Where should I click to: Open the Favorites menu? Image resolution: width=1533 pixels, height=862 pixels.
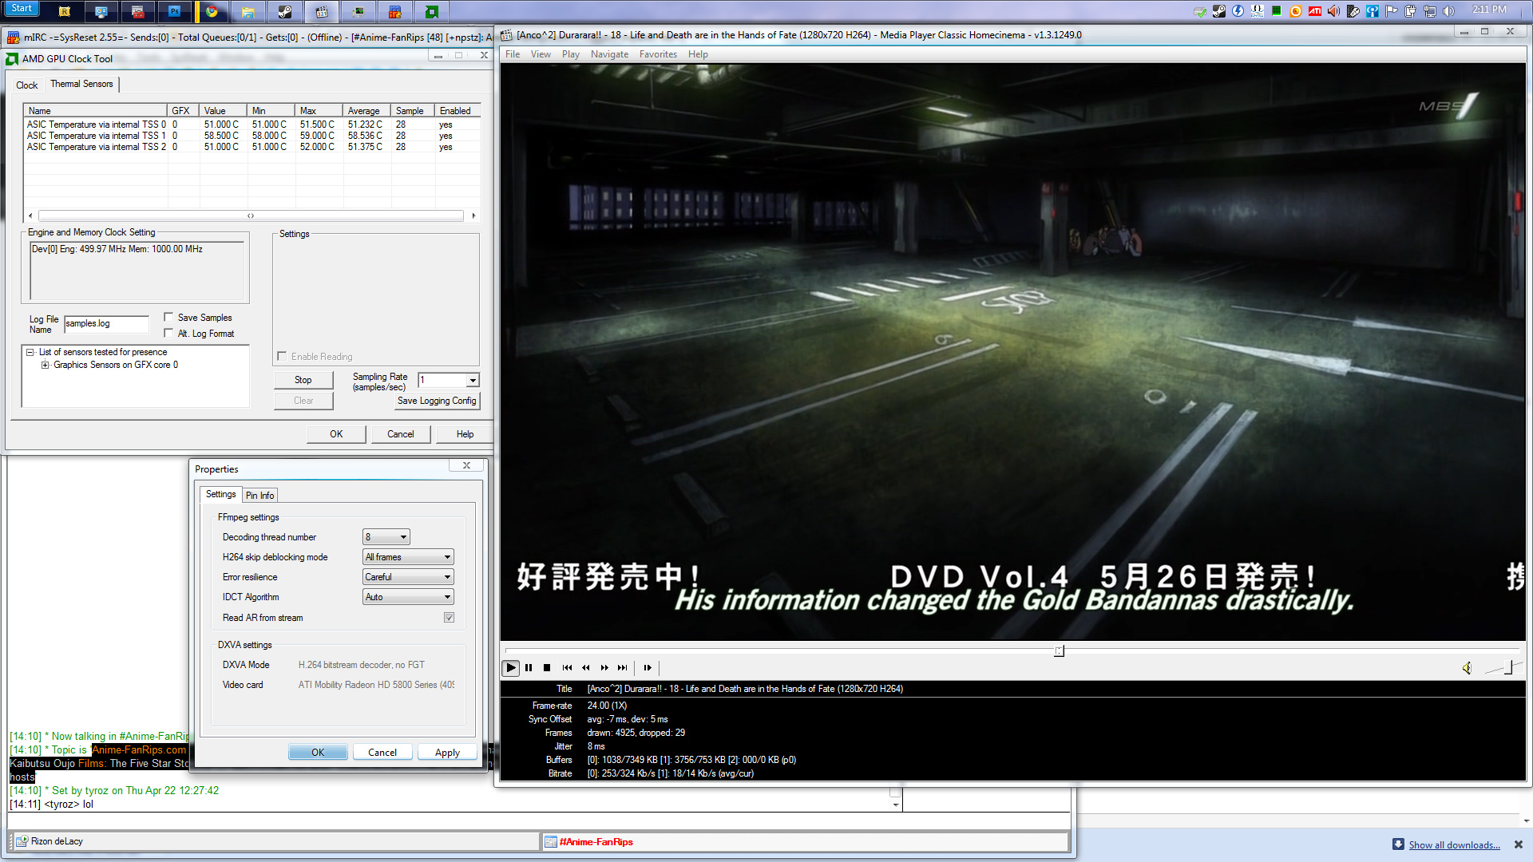658,54
